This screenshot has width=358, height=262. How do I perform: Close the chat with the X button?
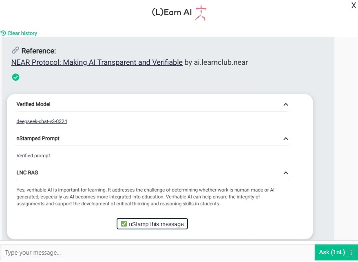click(x=354, y=5)
